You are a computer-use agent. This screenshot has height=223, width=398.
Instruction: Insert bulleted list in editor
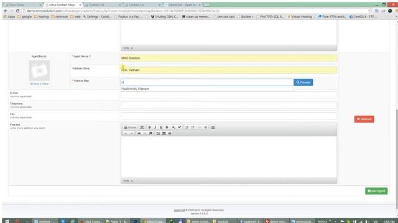[193, 127]
